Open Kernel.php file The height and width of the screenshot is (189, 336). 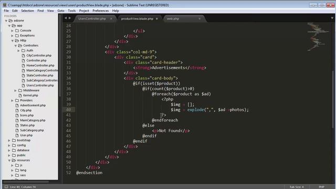click(30, 96)
